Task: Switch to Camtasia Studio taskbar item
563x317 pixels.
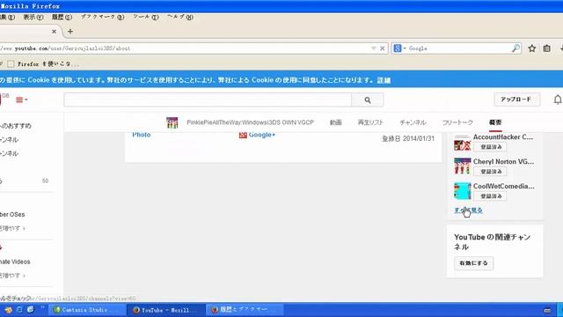Action: [x=87, y=310]
